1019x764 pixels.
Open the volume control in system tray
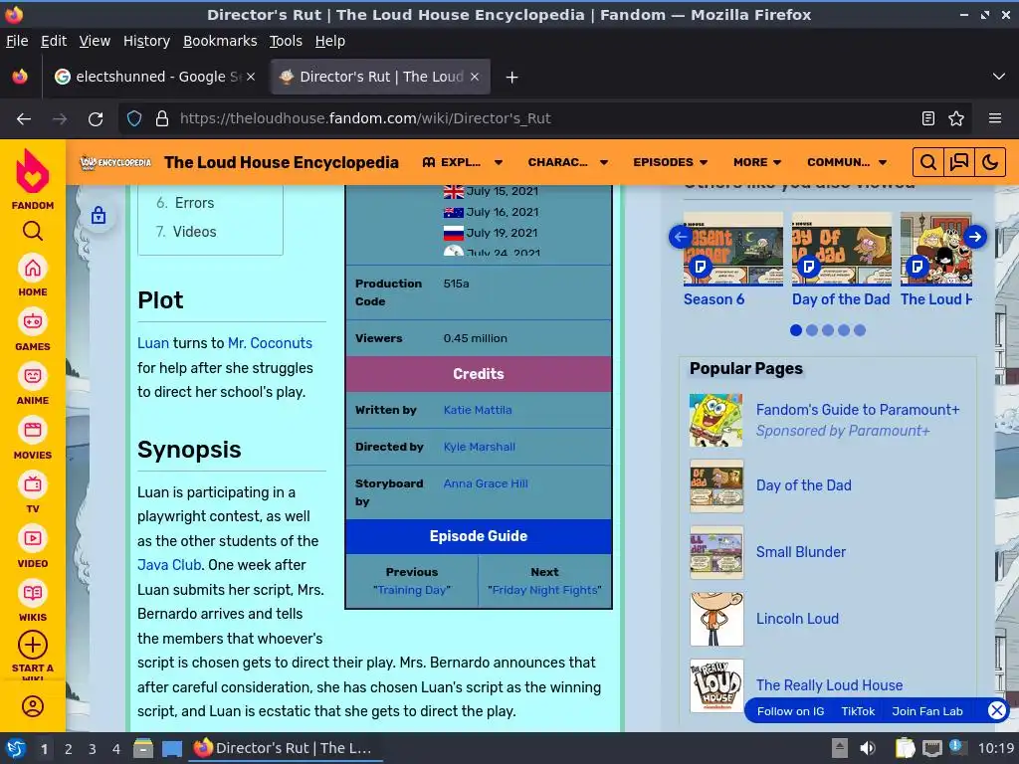868,748
